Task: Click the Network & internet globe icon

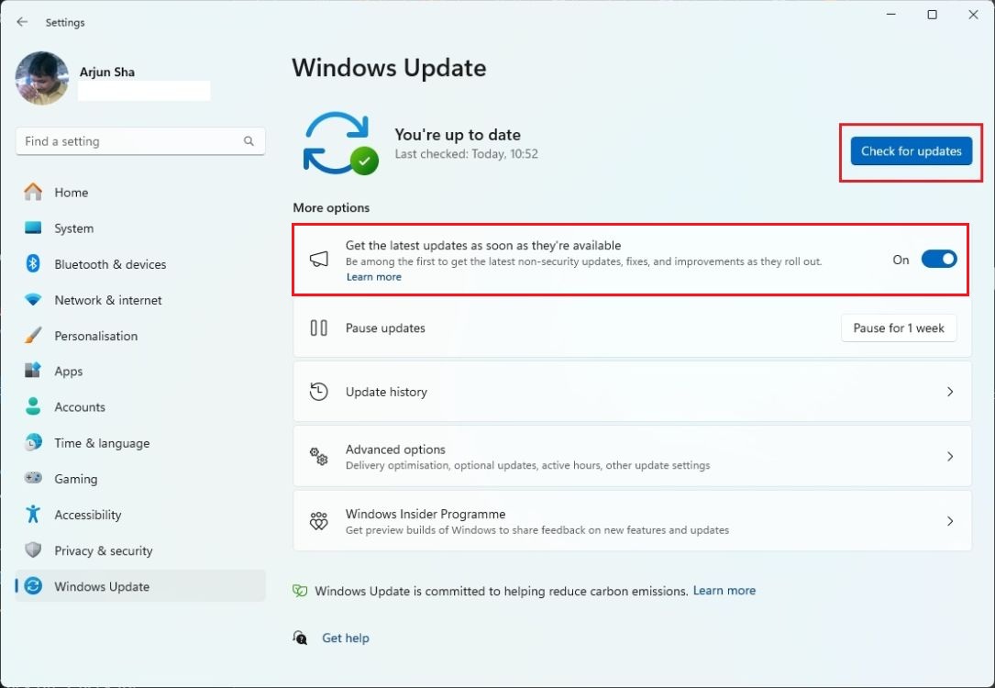Action: tap(32, 299)
